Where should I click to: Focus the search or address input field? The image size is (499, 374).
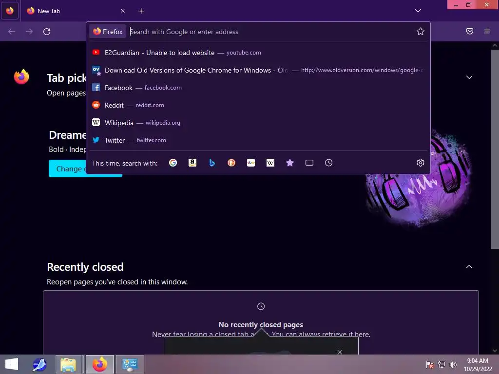point(270,32)
